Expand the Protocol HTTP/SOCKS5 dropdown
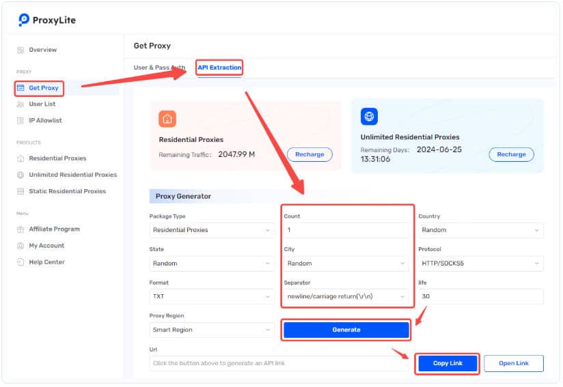 (480, 263)
